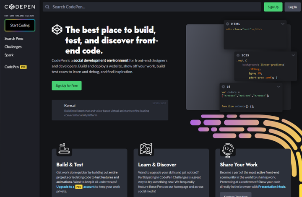Click the CodePen logo in sidebar
The height and width of the screenshot is (197, 302).
(20, 7)
